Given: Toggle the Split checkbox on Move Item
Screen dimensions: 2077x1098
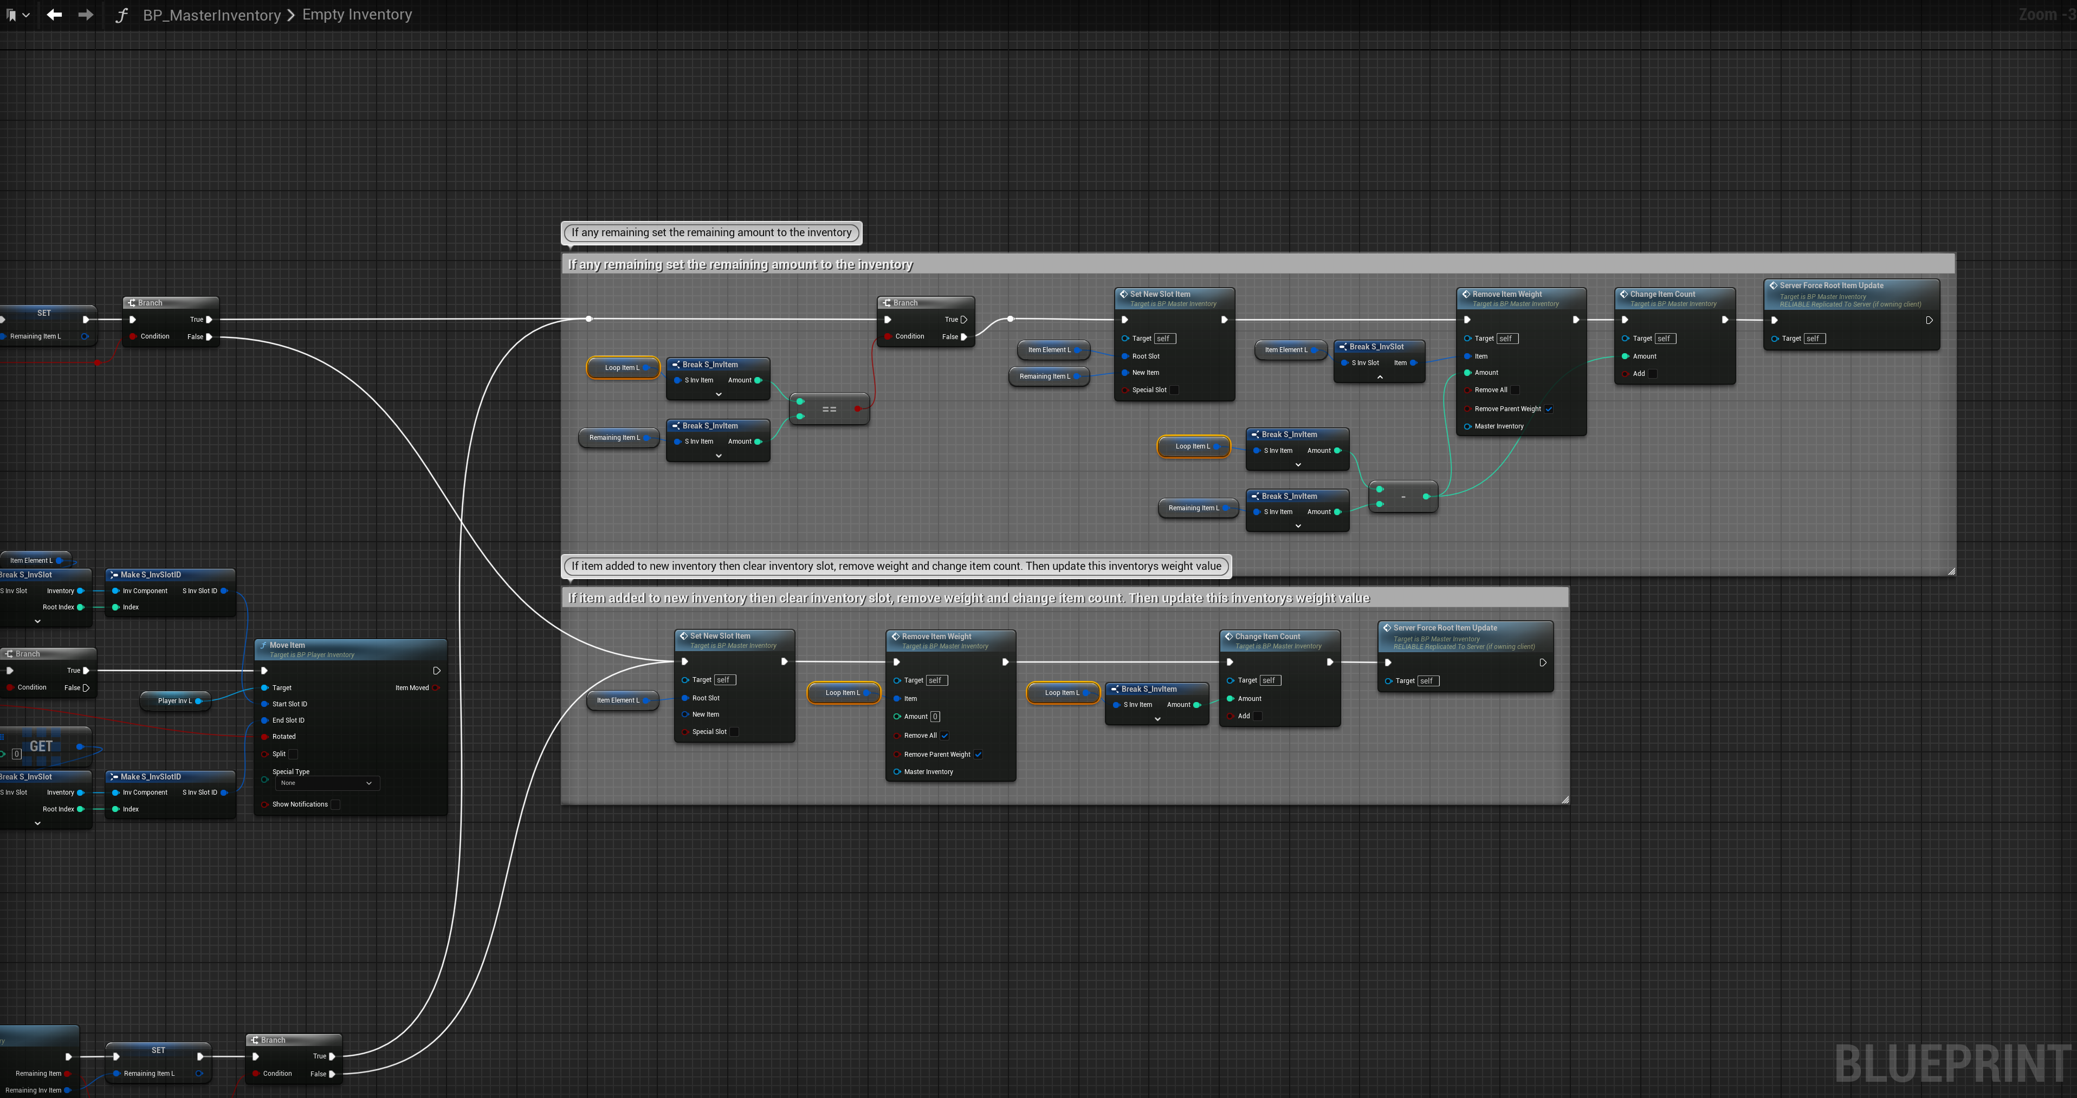Looking at the screenshot, I should (x=294, y=754).
